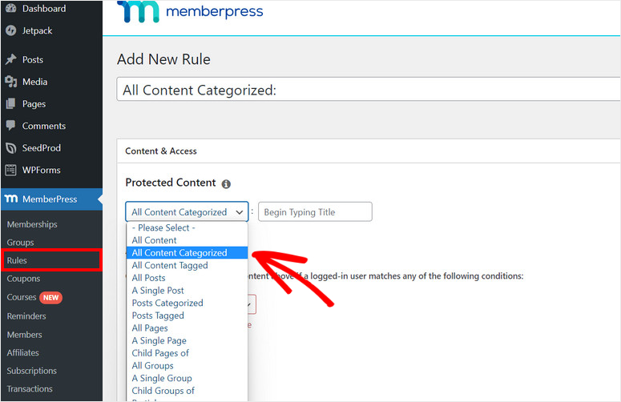Open the Protected Content type dropdown
Image resolution: width=621 pixels, height=402 pixels.
coord(187,212)
